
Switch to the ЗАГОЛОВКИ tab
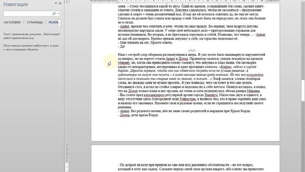(12, 22)
